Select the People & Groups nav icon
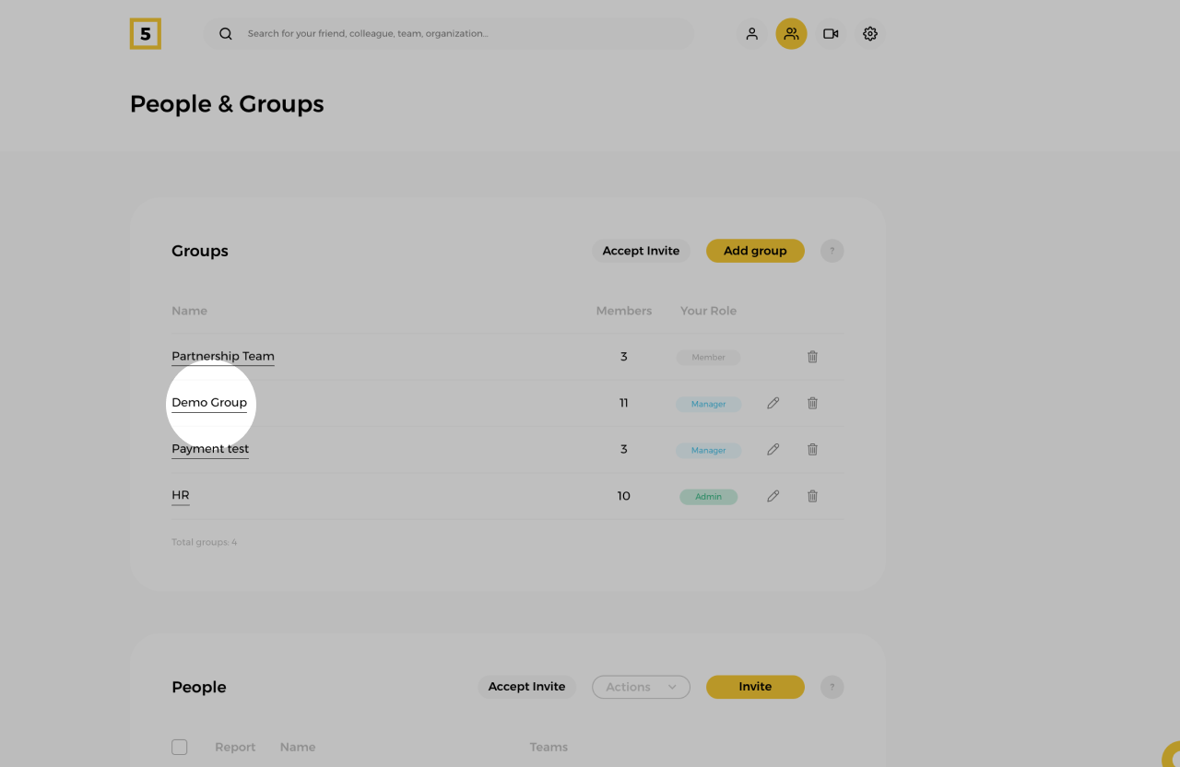Image resolution: width=1180 pixels, height=767 pixels. click(791, 34)
